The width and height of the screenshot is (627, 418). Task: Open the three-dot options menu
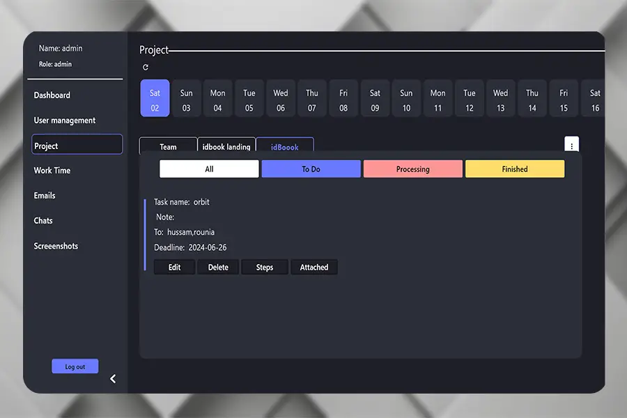571,144
